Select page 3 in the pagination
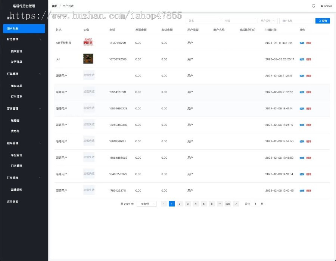Screen dimensions: 336x261 click(x=187, y=204)
